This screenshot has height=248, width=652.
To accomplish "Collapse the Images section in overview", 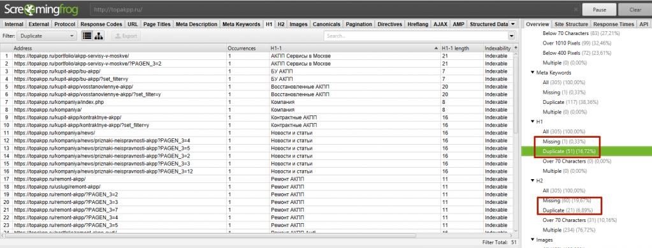I will point(533,240).
